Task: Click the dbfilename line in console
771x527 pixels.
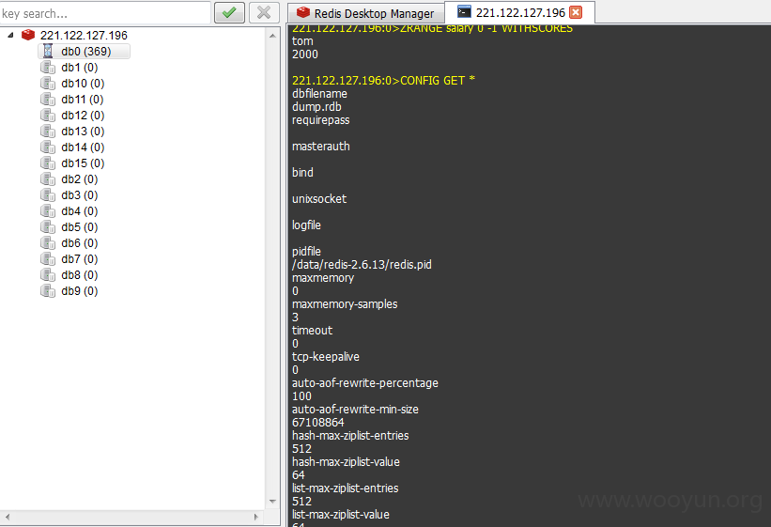Action: click(319, 94)
